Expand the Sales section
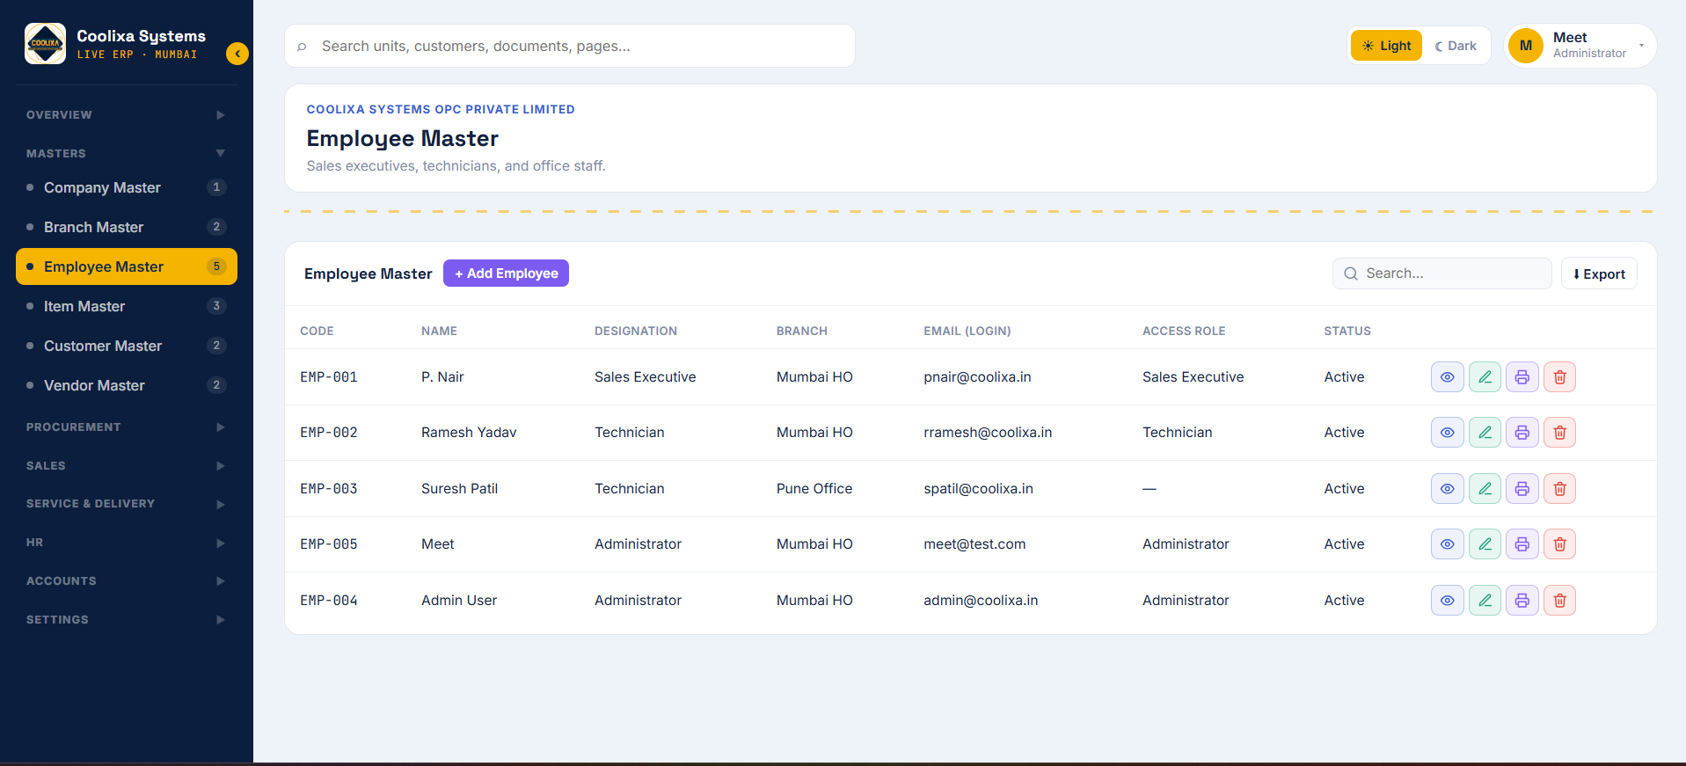Image resolution: width=1686 pixels, height=766 pixels. point(127,466)
